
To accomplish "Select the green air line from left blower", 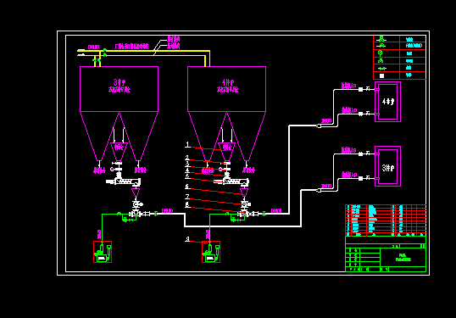I will 102,228.
